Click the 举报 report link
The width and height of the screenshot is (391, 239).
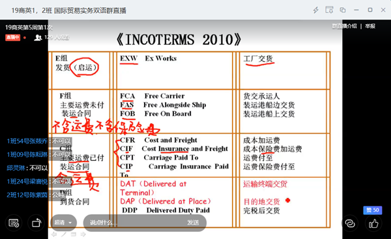tap(370, 26)
